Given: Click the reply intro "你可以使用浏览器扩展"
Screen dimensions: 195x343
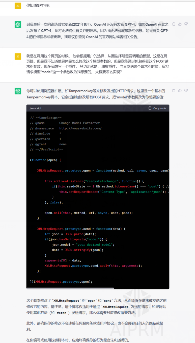Looking at the screenshot, I should [96, 94].
